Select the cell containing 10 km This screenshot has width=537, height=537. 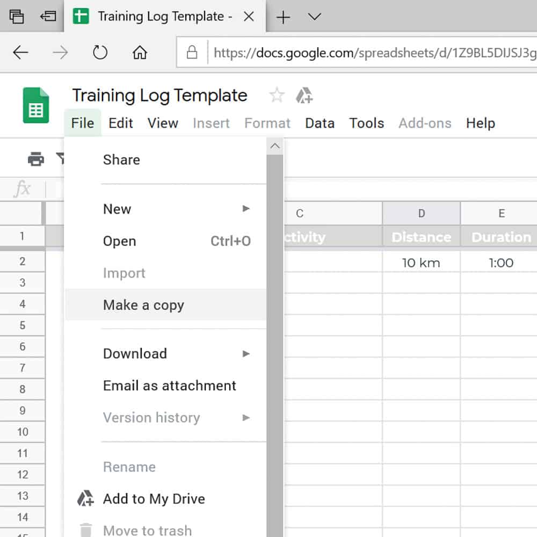coord(421,263)
